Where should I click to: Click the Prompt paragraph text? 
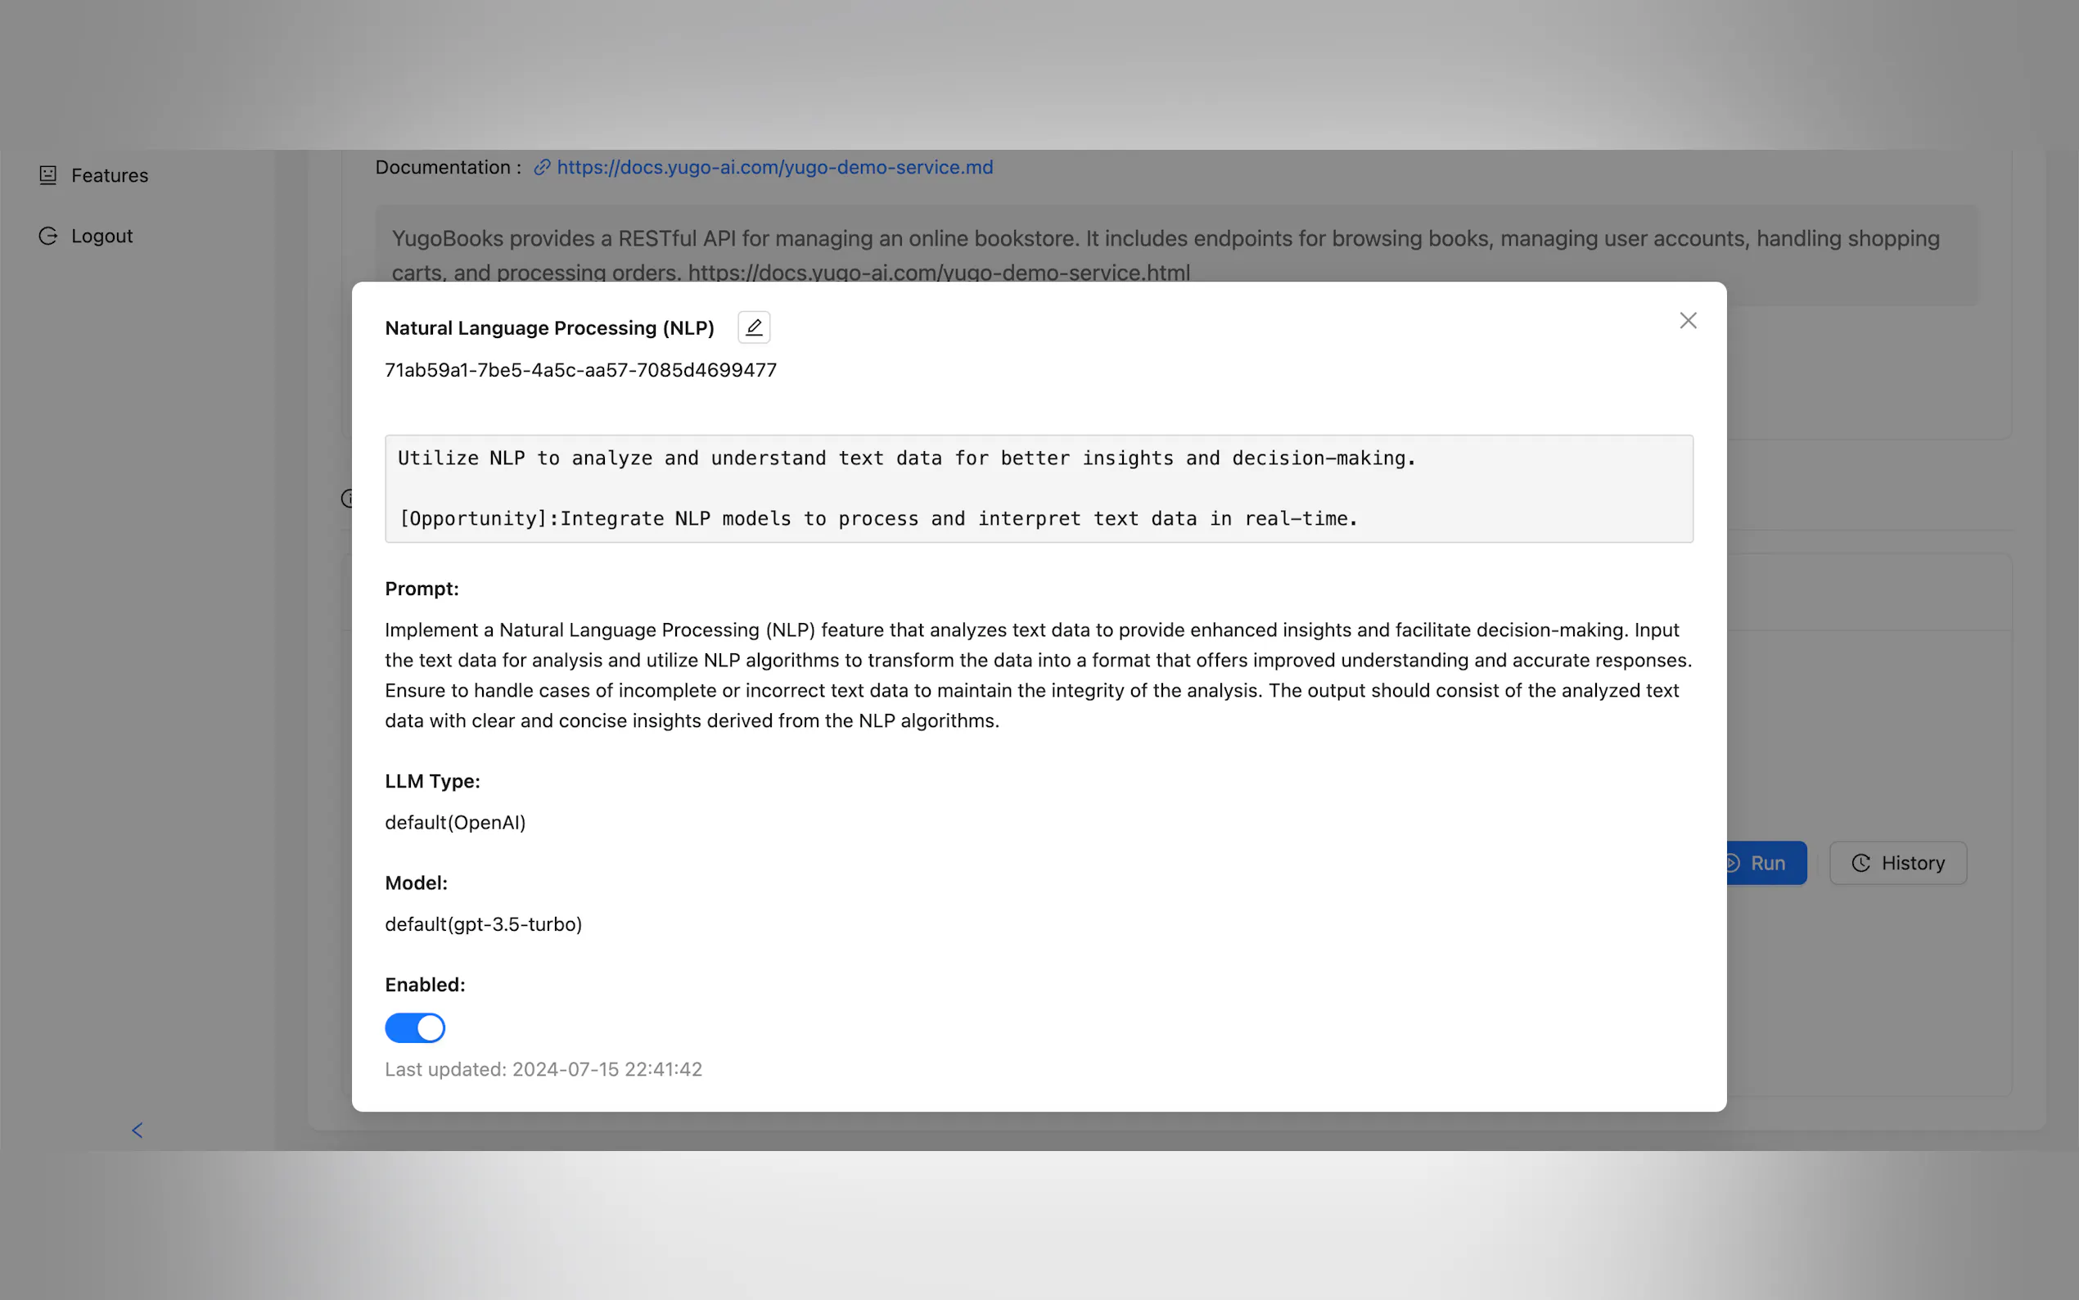tap(1038, 675)
